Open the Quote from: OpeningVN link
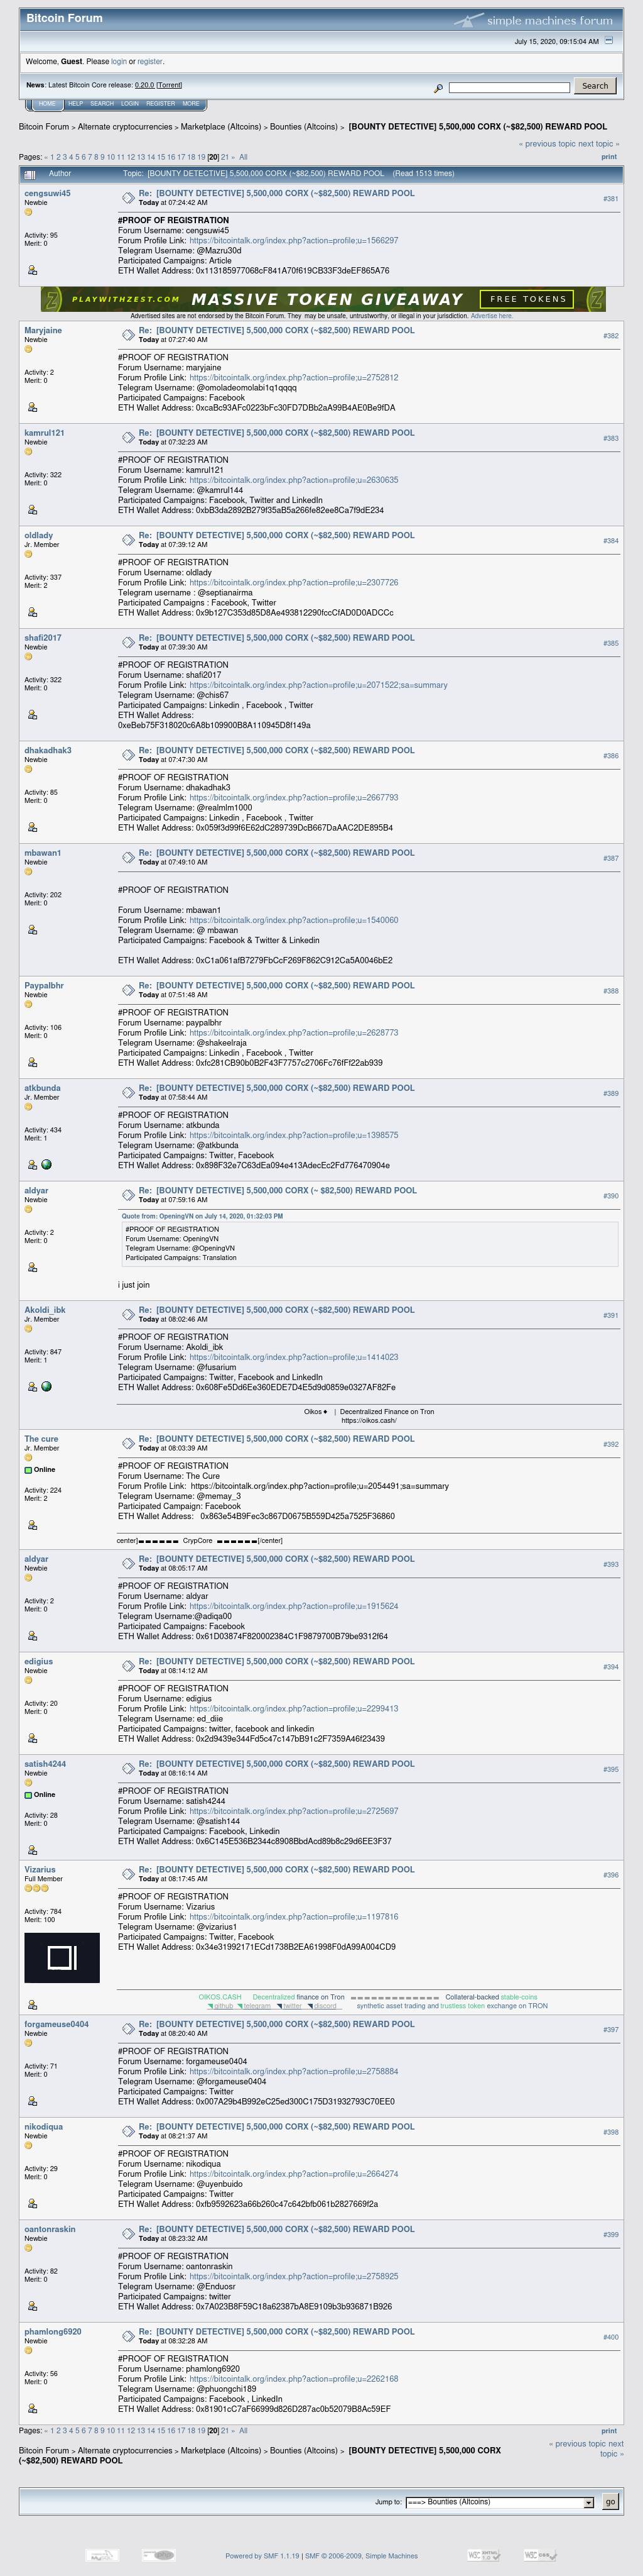Viewport: 643px width, 2576px height. (x=202, y=1216)
